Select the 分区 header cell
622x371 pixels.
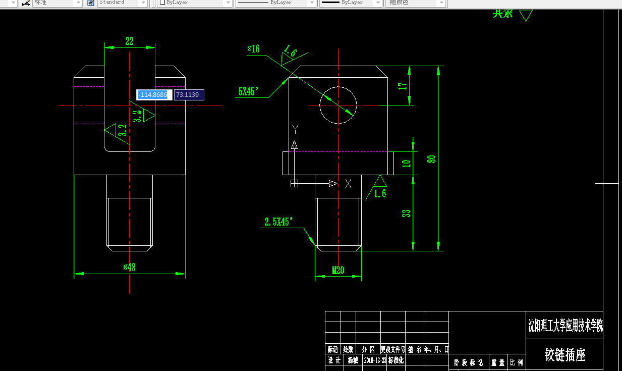(368, 349)
